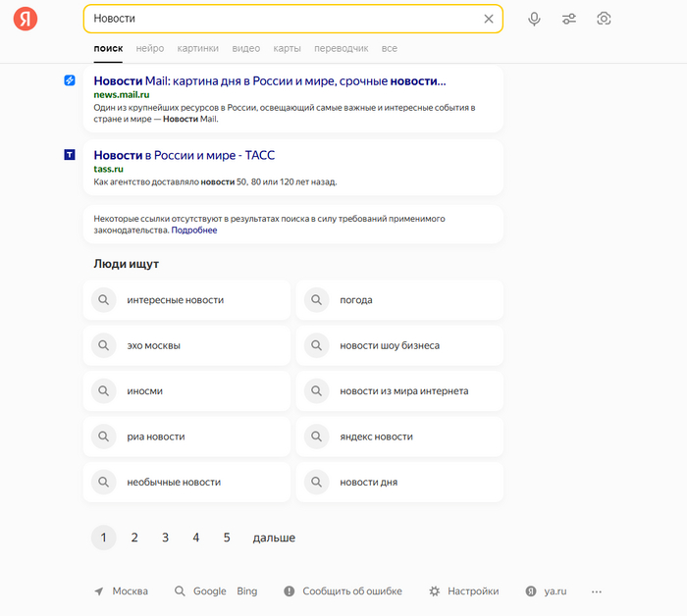Screen dimensions: 687x616
Task: Click the Yandex logo icon
Action: click(26, 19)
